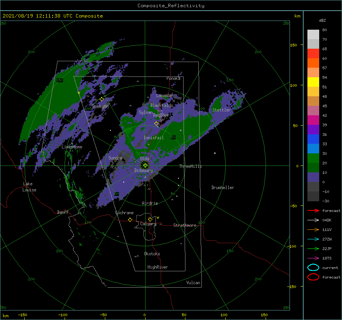Viewport: 342px width, 320px height.
Task: Click the Lacombe label
Action: pyautogui.click(x=164, y=96)
